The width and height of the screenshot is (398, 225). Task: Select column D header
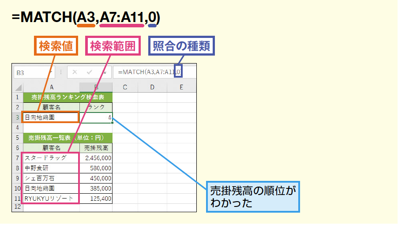(152, 87)
